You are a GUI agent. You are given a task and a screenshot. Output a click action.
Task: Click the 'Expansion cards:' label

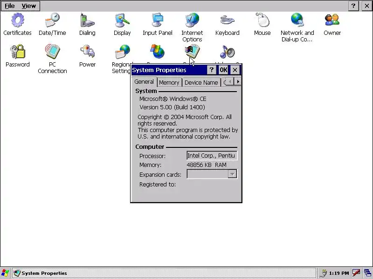coord(160,175)
